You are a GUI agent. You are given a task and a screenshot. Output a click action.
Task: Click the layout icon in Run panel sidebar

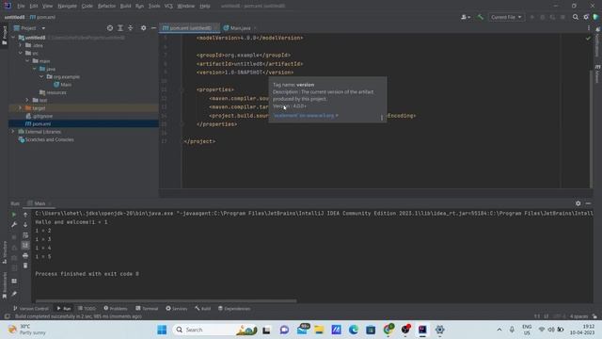coord(14,281)
